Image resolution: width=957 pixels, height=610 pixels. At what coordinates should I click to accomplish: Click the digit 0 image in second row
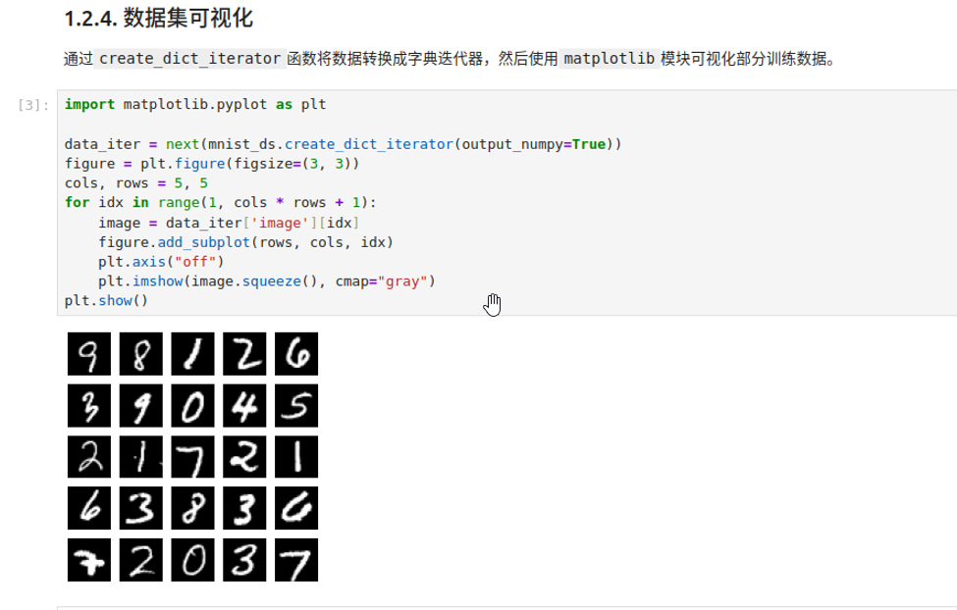tap(192, 405)
